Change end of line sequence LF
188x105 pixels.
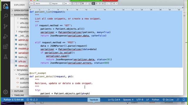click(147, 100)
